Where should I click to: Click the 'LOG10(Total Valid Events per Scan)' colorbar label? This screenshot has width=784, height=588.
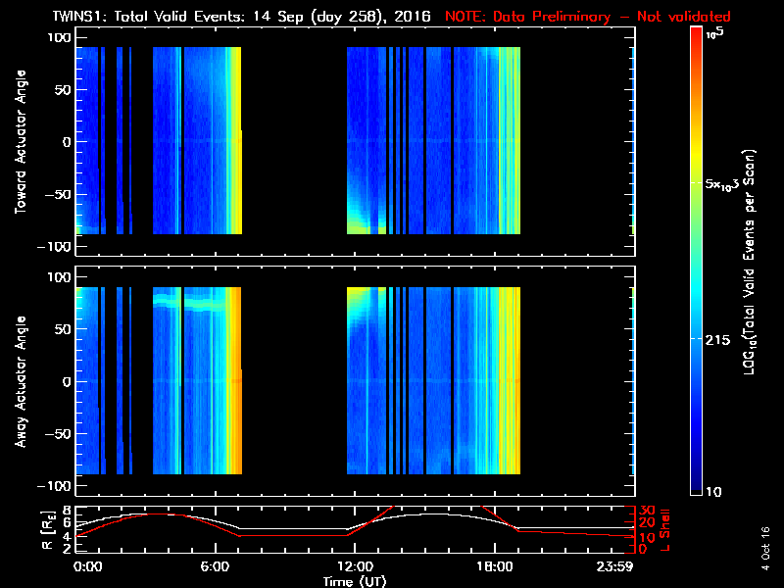(x=753, y=261)
